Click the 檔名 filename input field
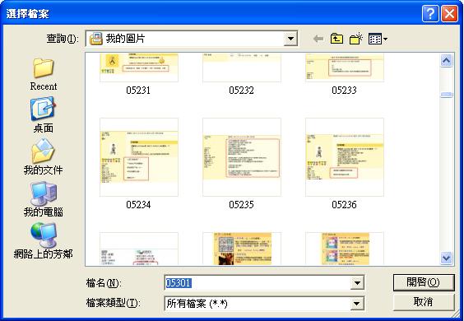This screenshot has height=321, width=464. pos(258,283)
